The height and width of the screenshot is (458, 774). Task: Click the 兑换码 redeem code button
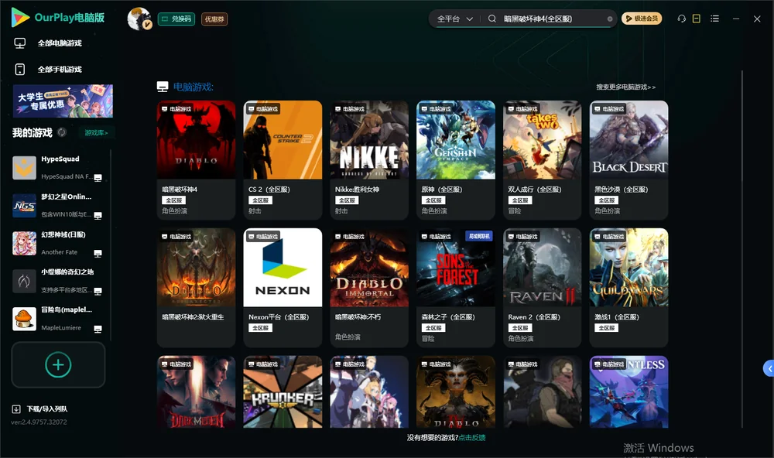click(176, 19)
